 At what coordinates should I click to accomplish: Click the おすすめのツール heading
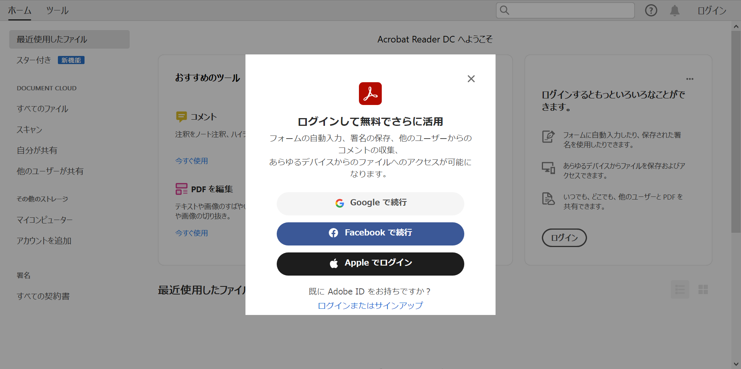pyautogui.click(x=208, y=78)
